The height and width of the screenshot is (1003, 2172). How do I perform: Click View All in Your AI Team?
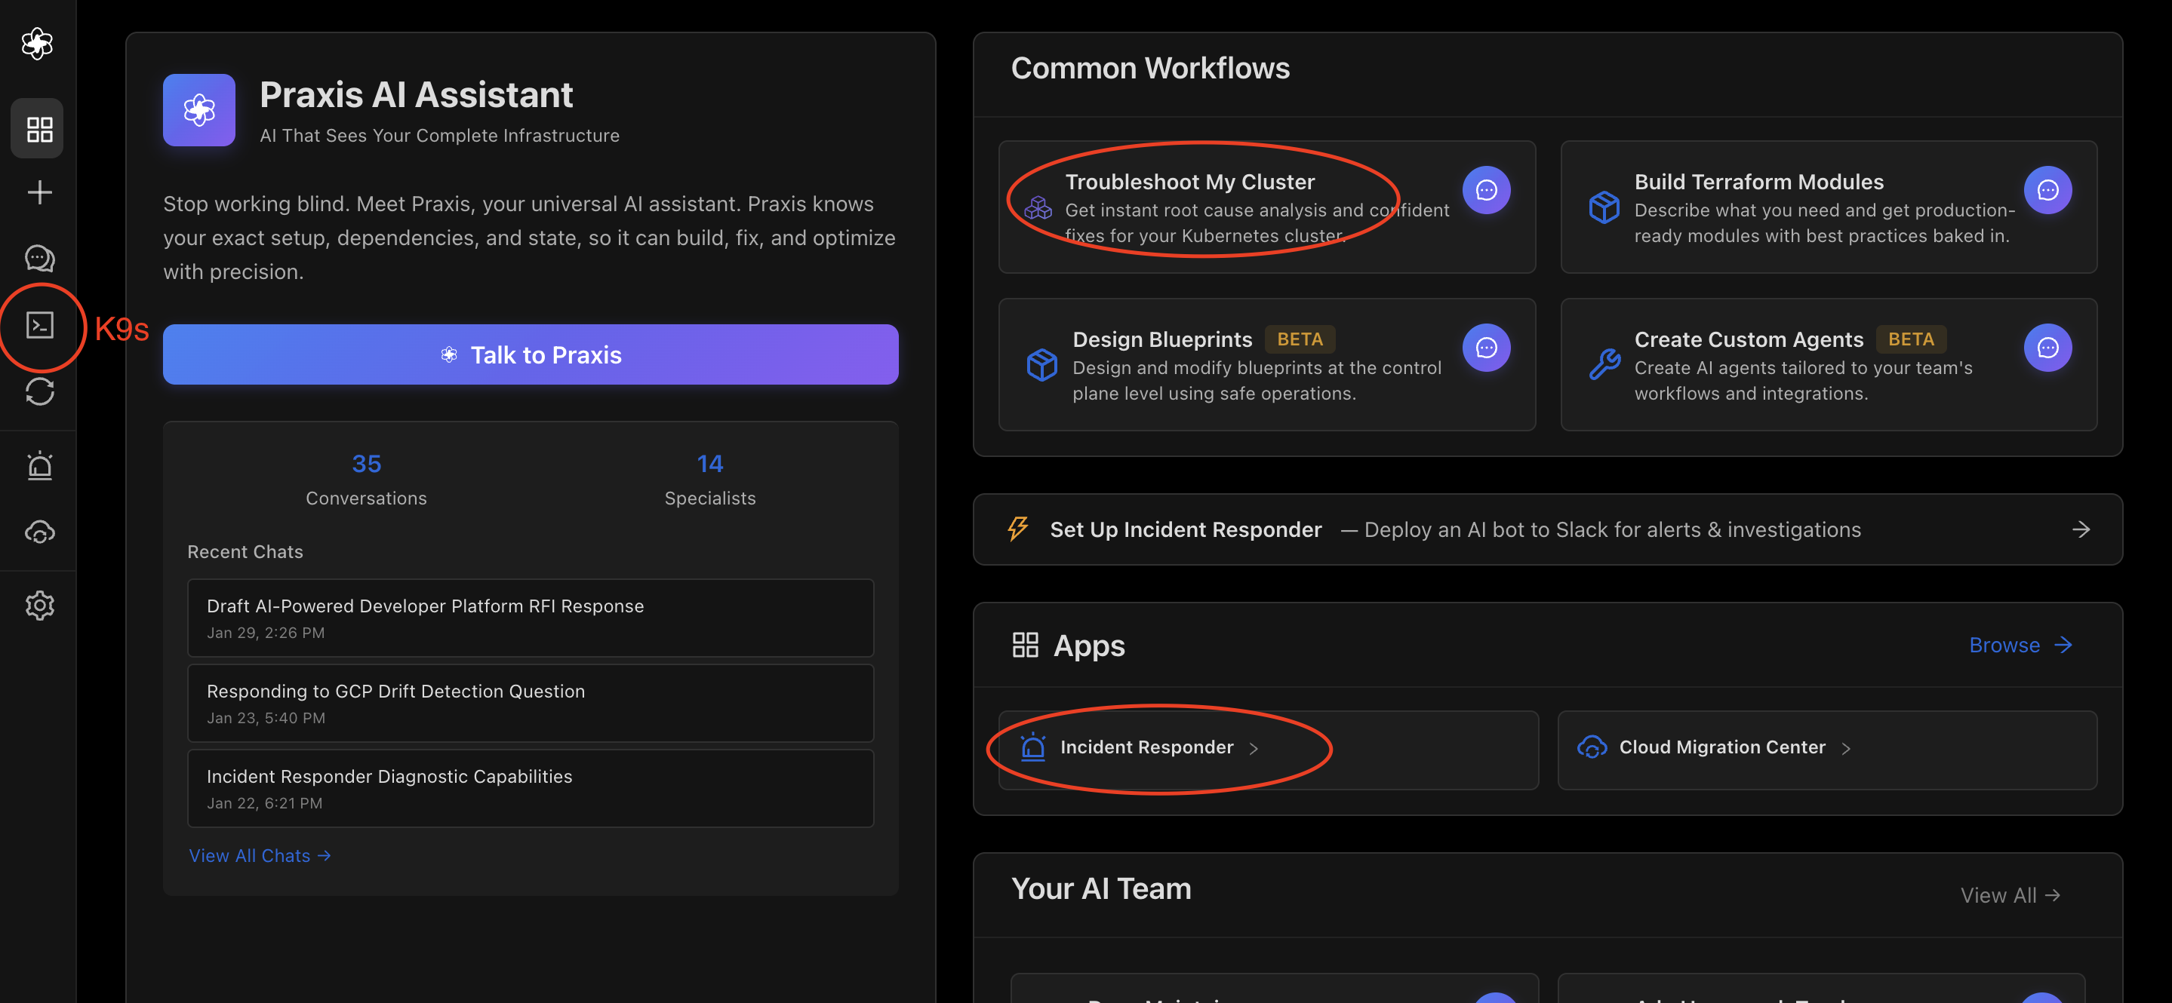[2010, 896]
